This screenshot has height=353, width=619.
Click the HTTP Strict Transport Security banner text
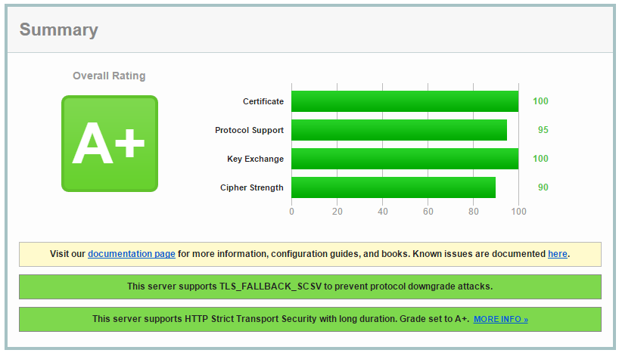pos(280,319)
